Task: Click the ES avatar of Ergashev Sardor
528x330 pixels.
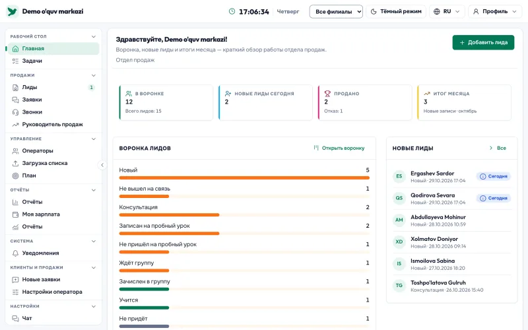Action: 399,176
